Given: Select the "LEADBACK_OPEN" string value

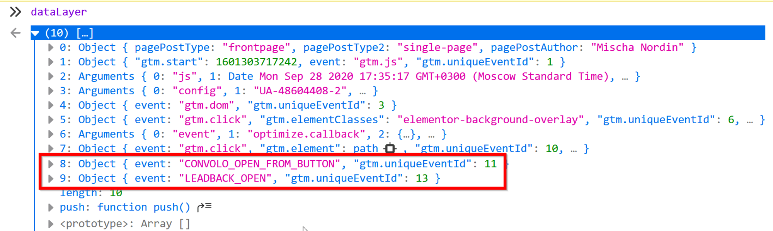Looking at the screenshot, I should tap(226, 178).
